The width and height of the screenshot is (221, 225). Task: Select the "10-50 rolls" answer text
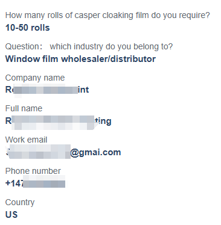[27, 28]
